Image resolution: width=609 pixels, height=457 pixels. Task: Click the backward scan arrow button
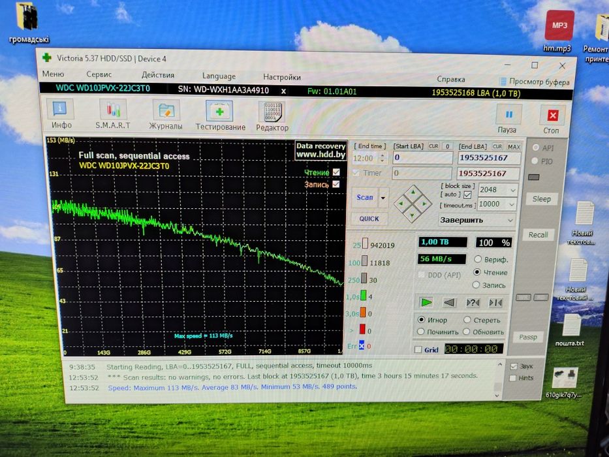(x=449, y=302)
